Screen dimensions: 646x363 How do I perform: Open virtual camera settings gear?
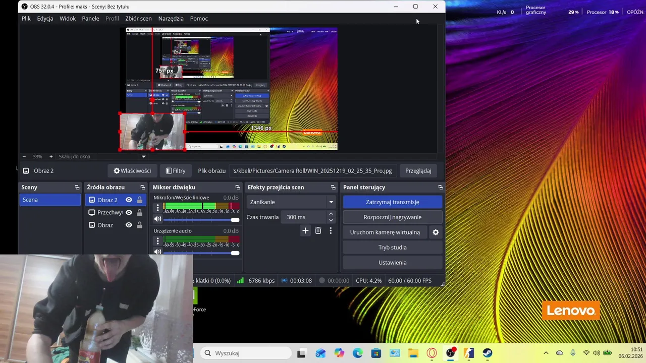(x=436, y=232)
